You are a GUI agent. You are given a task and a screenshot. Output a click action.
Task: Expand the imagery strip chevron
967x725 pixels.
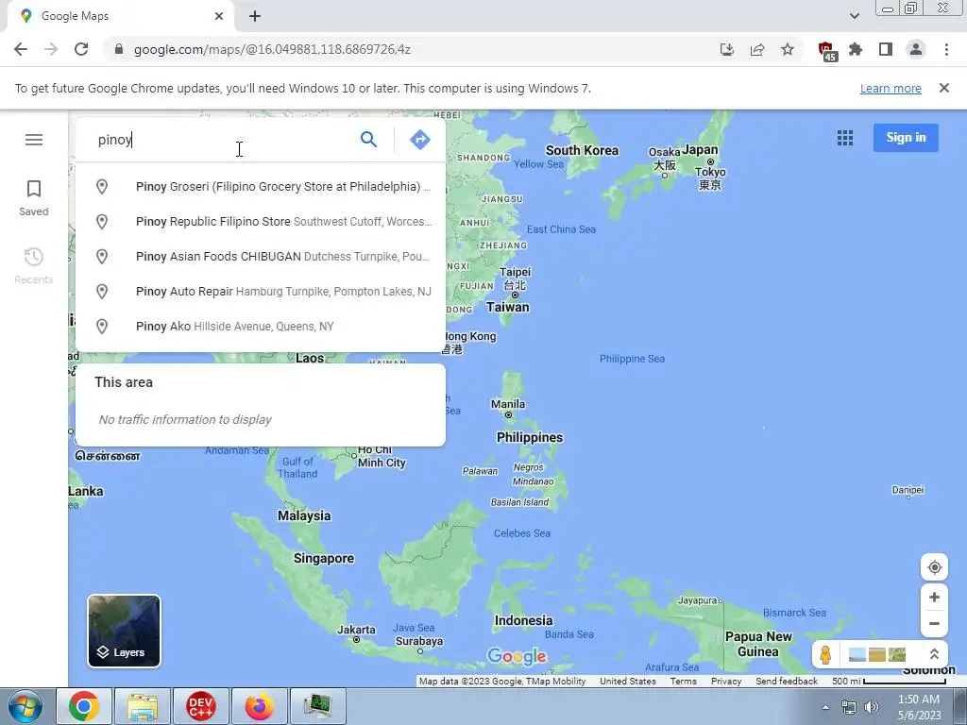click(934, 654)
